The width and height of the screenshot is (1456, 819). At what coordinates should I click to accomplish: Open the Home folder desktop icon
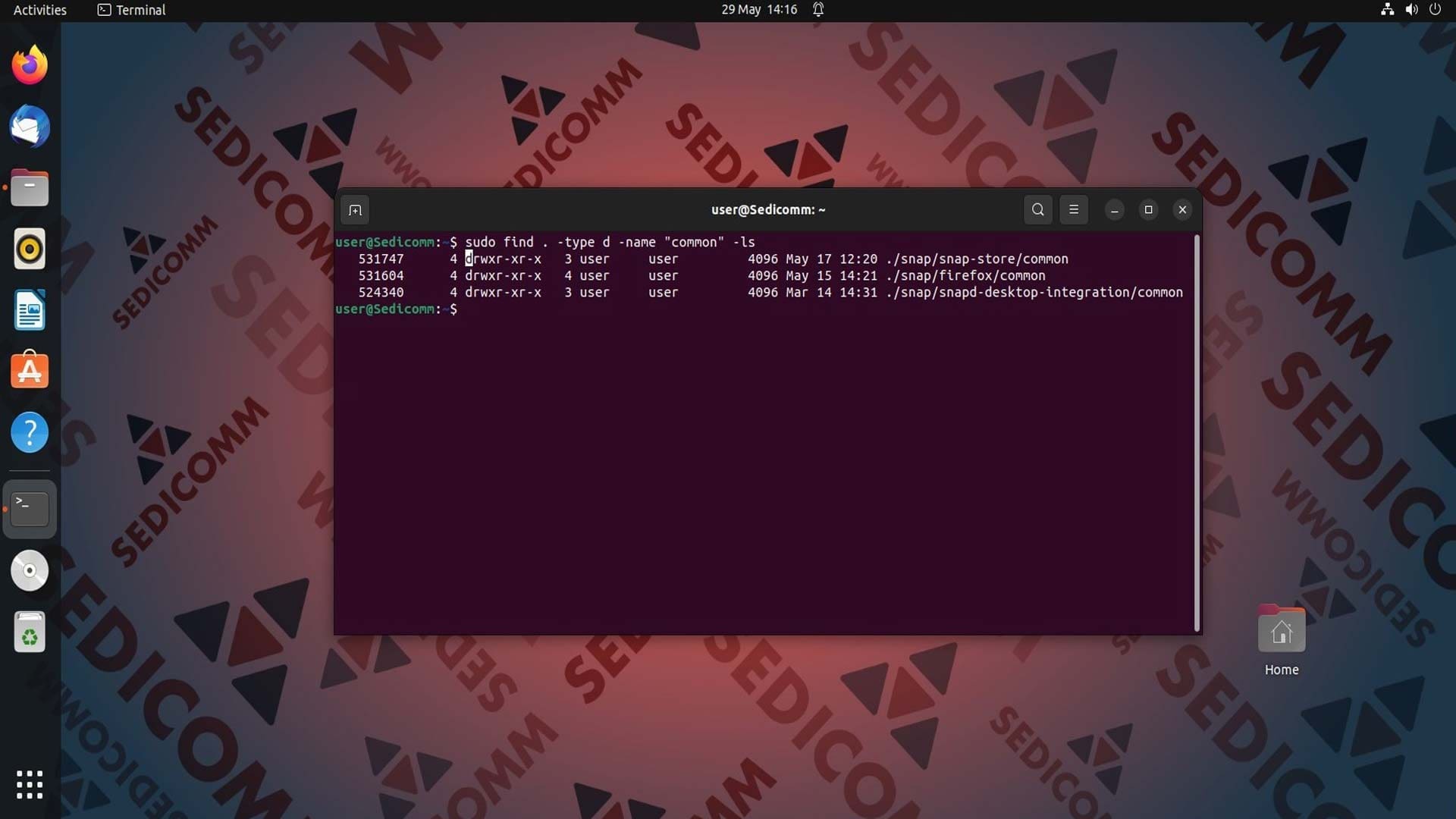coord(1282,641)
